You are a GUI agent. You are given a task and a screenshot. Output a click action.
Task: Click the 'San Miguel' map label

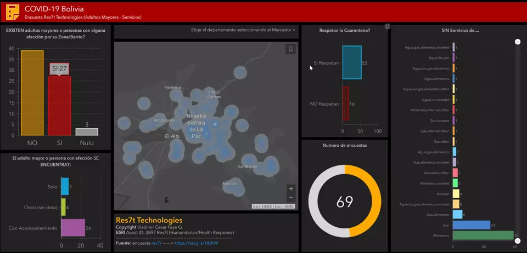[247, 166]
